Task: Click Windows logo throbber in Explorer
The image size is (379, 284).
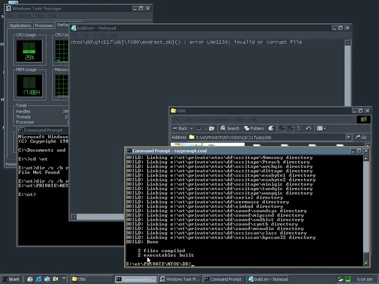Action: (x=363, y=119)
